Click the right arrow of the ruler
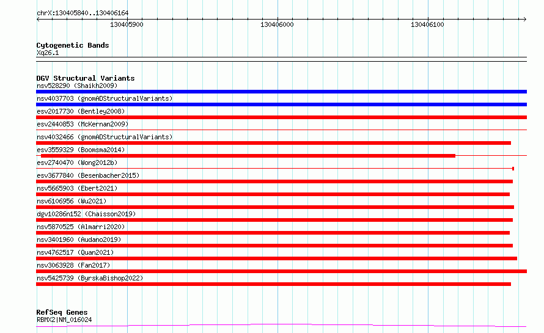This screenshot has height=333, width=544. (x=525, y=20)
